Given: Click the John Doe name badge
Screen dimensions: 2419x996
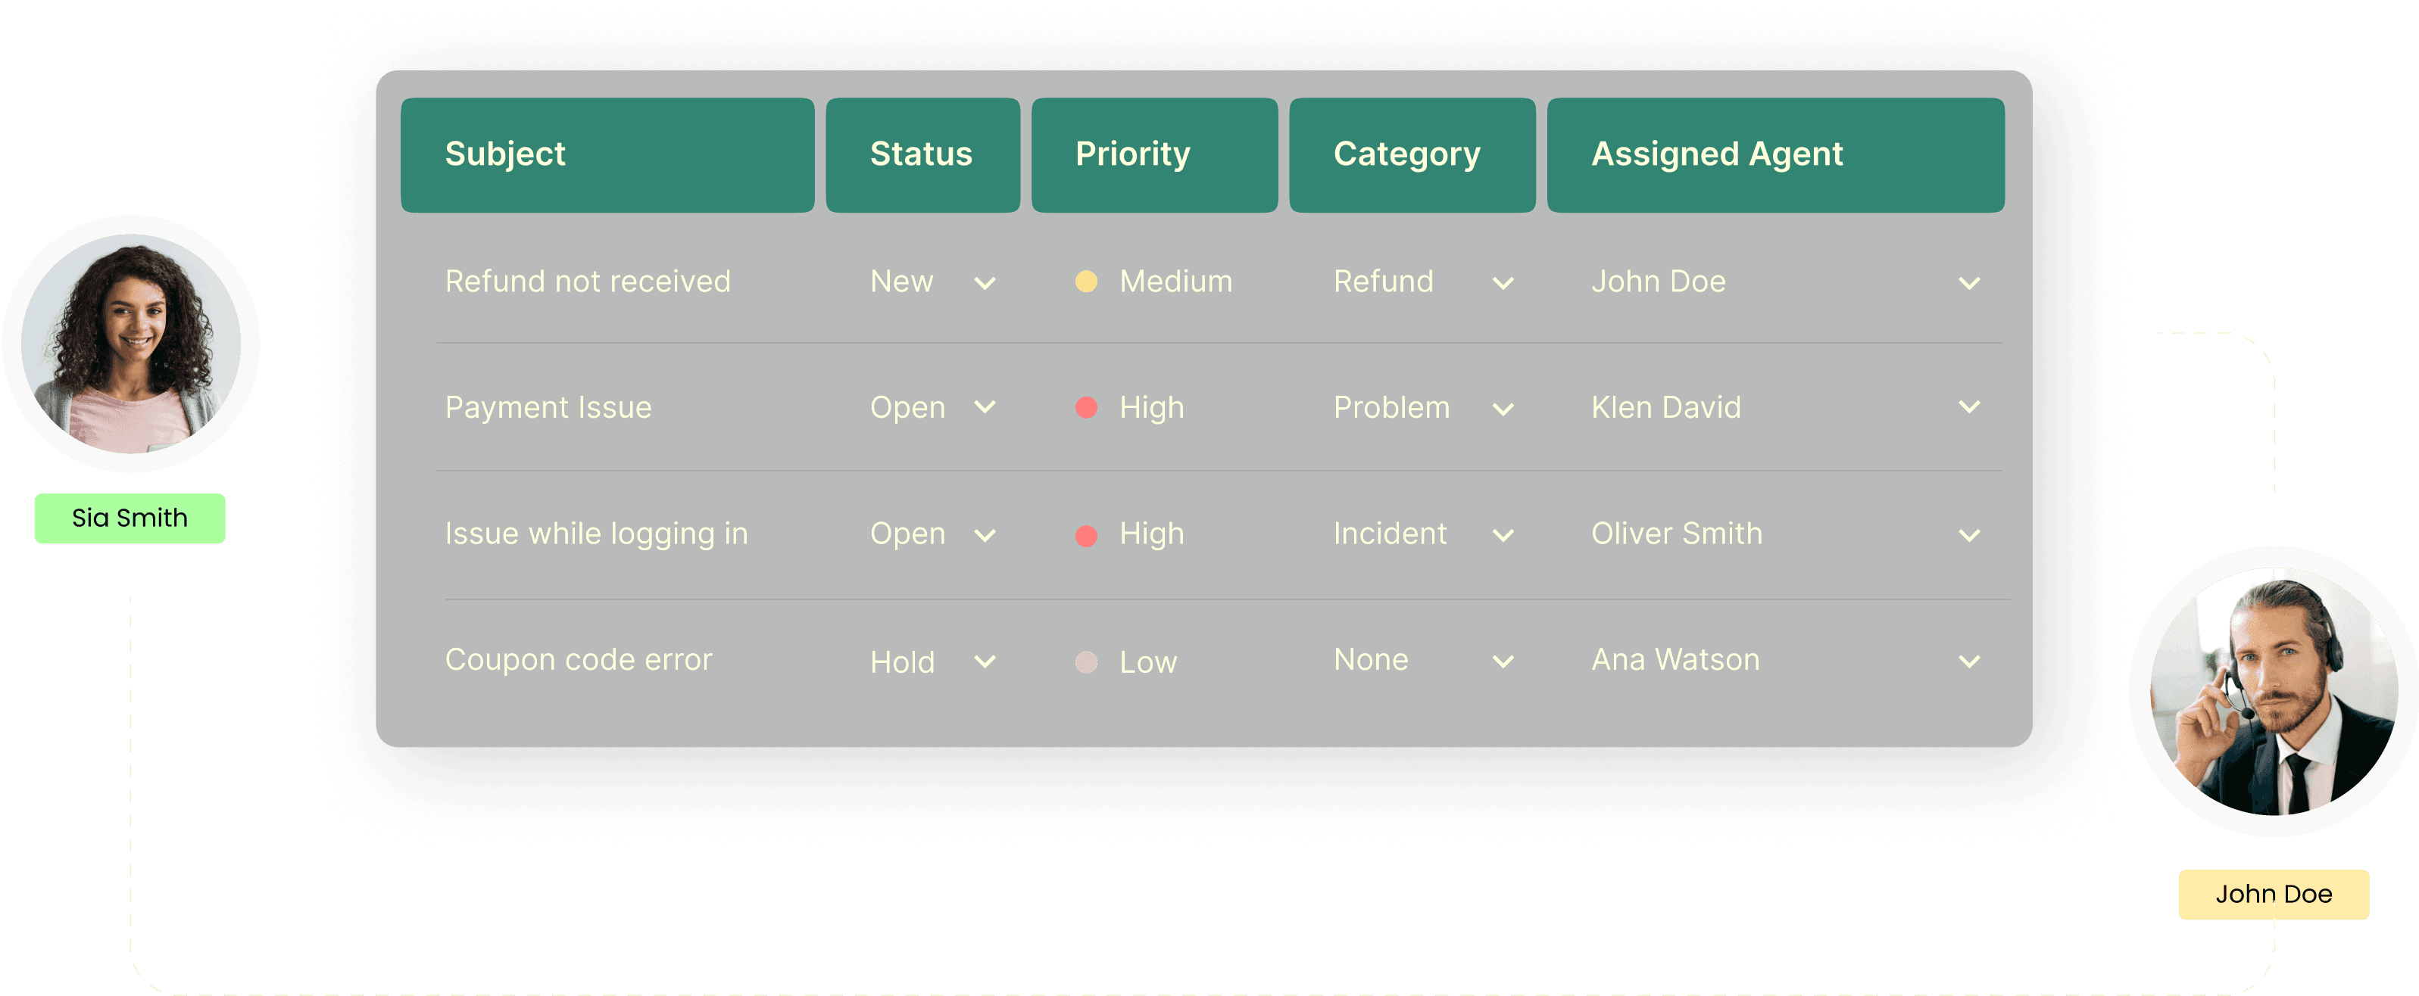Looking at the screenshot, I should (x=2274, y=893).
